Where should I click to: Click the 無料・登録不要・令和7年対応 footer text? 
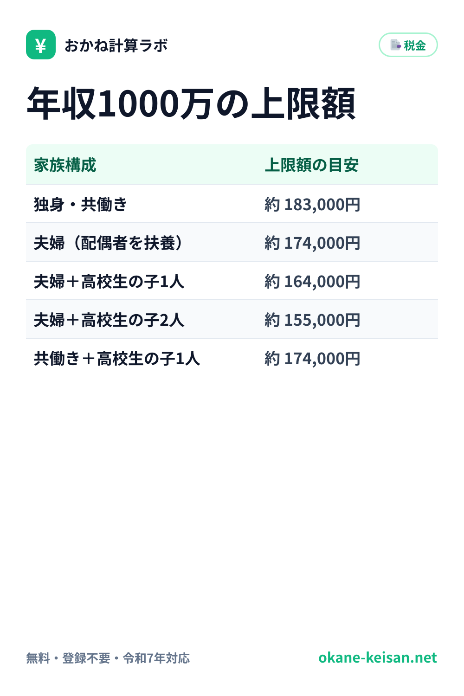[x=108, y=658]
